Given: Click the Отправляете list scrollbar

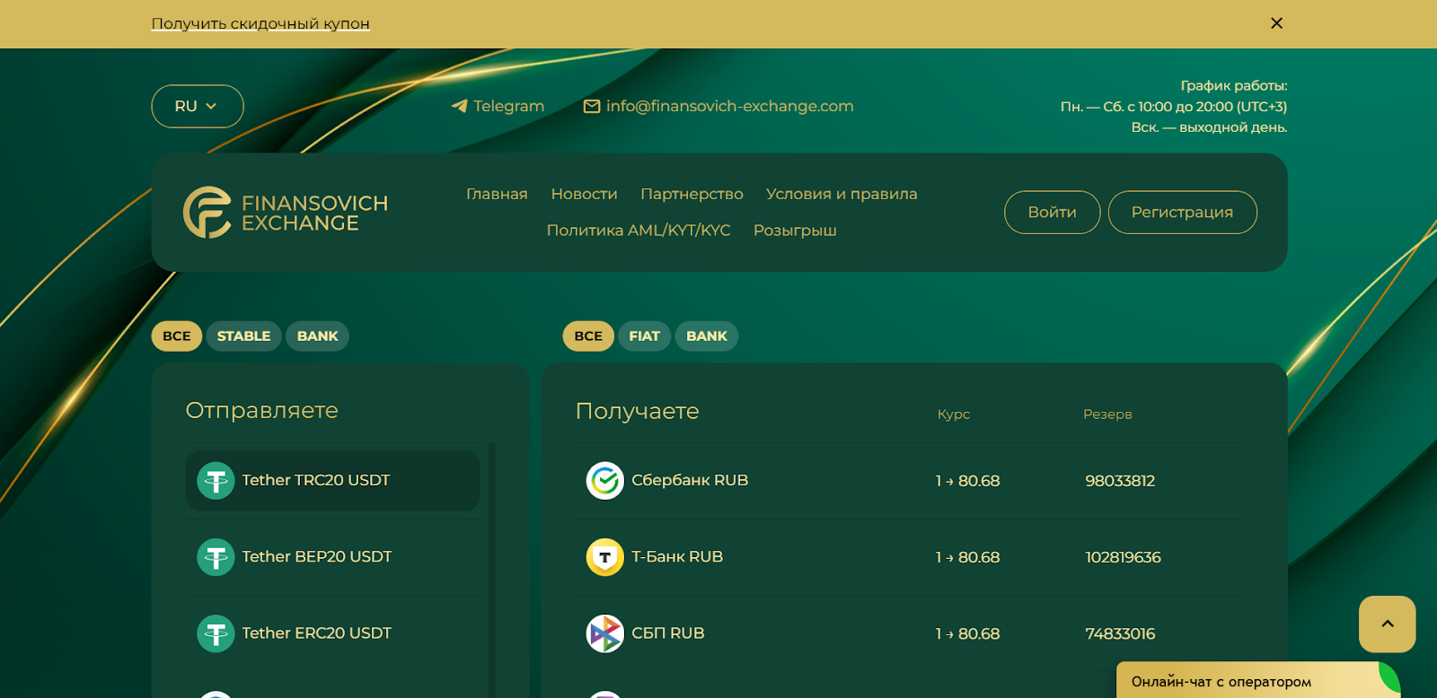Looking at the screenshot, I should 491,570.
